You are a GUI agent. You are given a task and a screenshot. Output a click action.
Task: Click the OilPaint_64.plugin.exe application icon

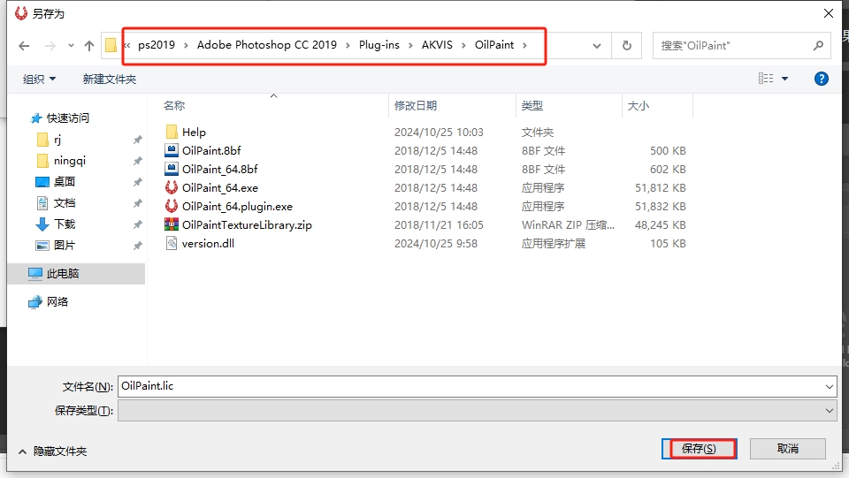pyautogui.click(x=172, y=206)
